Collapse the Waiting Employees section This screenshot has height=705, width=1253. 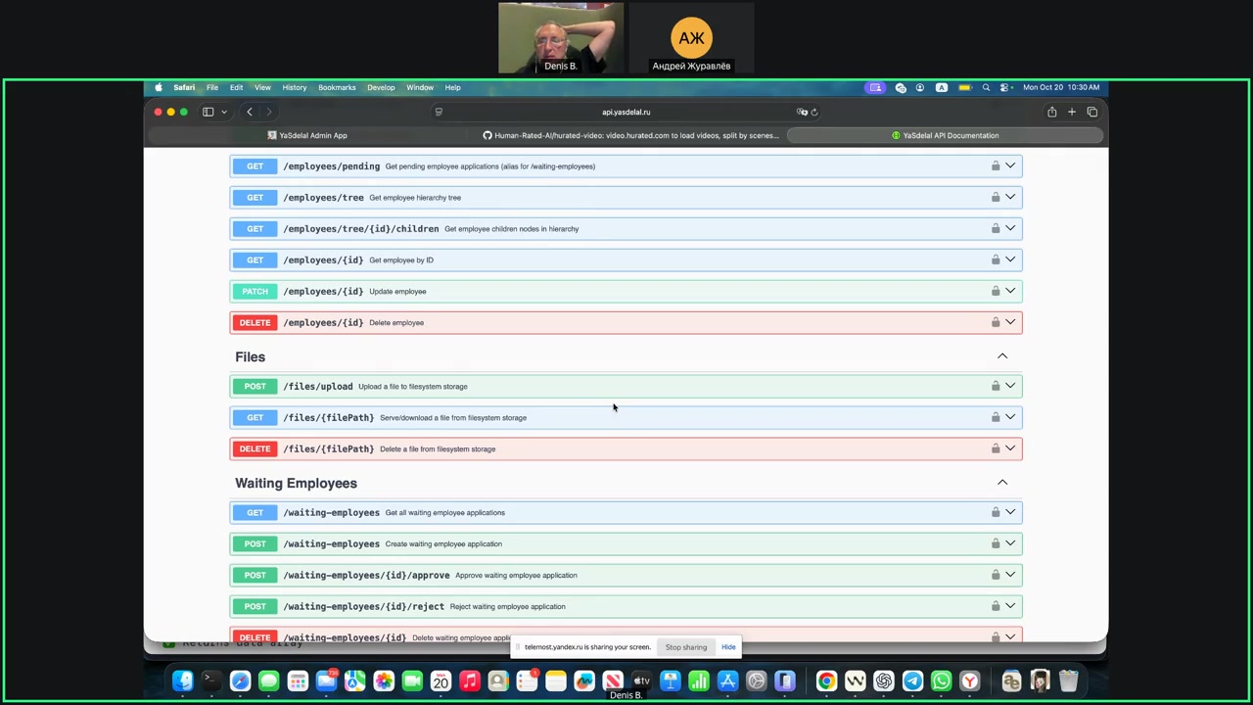[1001, 483]
